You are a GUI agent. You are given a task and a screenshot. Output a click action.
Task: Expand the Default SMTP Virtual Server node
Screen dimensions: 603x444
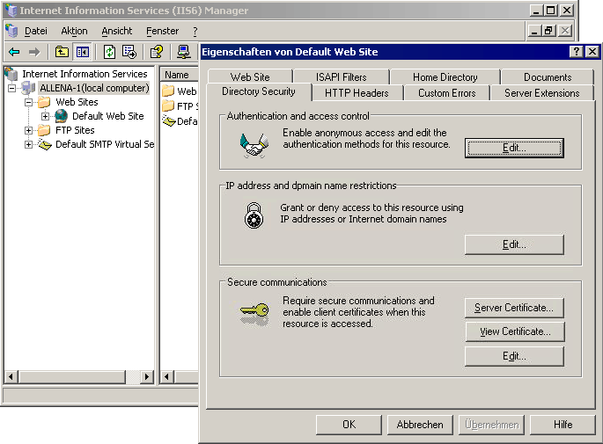(x=28, y=144)
